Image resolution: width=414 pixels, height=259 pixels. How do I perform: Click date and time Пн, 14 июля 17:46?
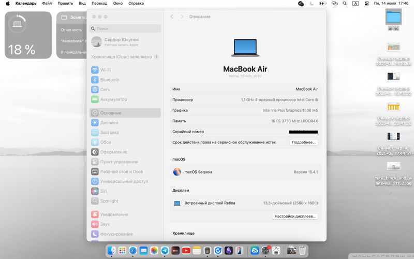click(x=391, y=4)
